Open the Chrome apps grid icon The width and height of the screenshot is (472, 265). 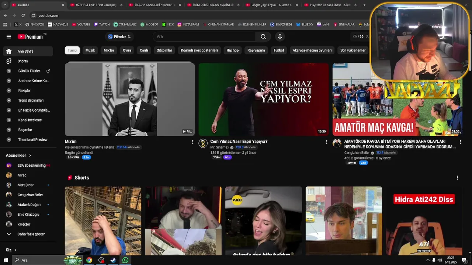point(5,25)
